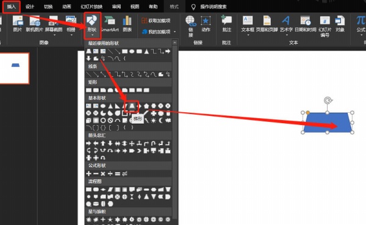Select the trapezoid shape in basic shapes
This screenshot has height=225, width=366.
click(132, 106)
